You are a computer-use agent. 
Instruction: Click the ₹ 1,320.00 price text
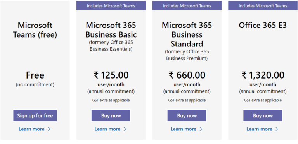pos(263,75)
